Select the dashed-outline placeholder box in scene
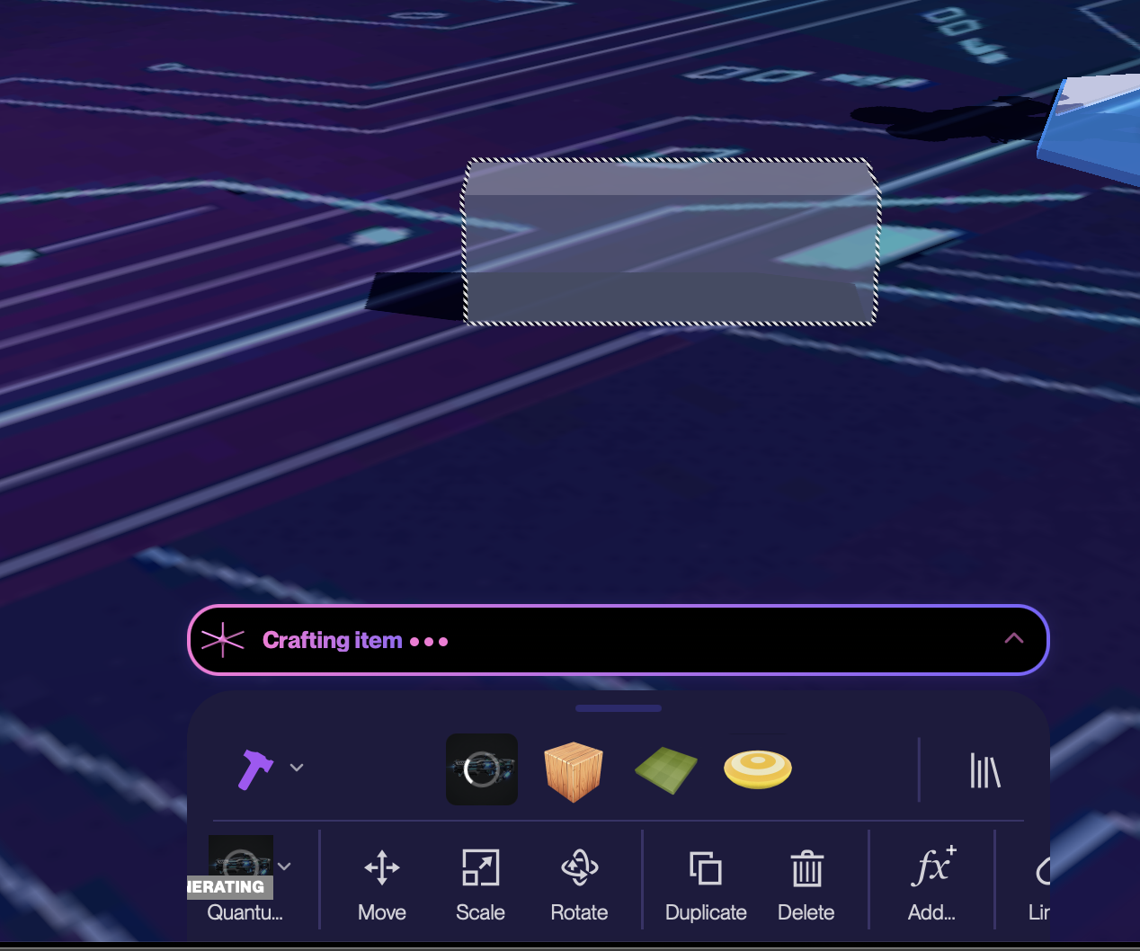The width and height of the screenshot is (1140, 951). tap(671, 242)
